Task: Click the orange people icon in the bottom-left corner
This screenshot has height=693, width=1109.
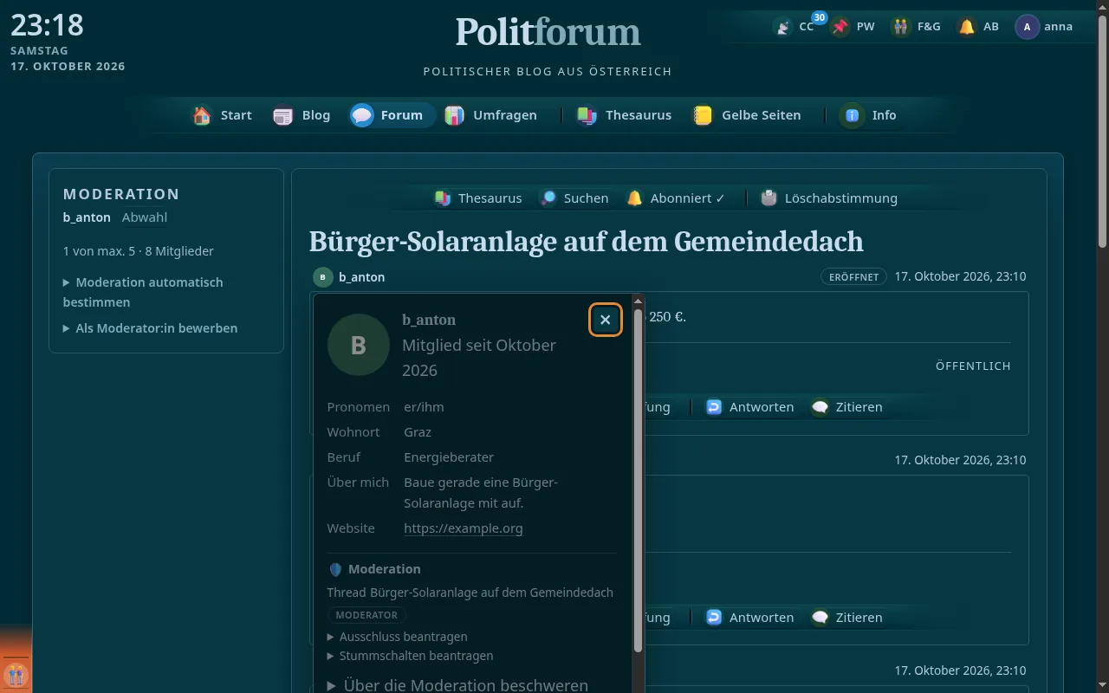Action: point(16,674)
